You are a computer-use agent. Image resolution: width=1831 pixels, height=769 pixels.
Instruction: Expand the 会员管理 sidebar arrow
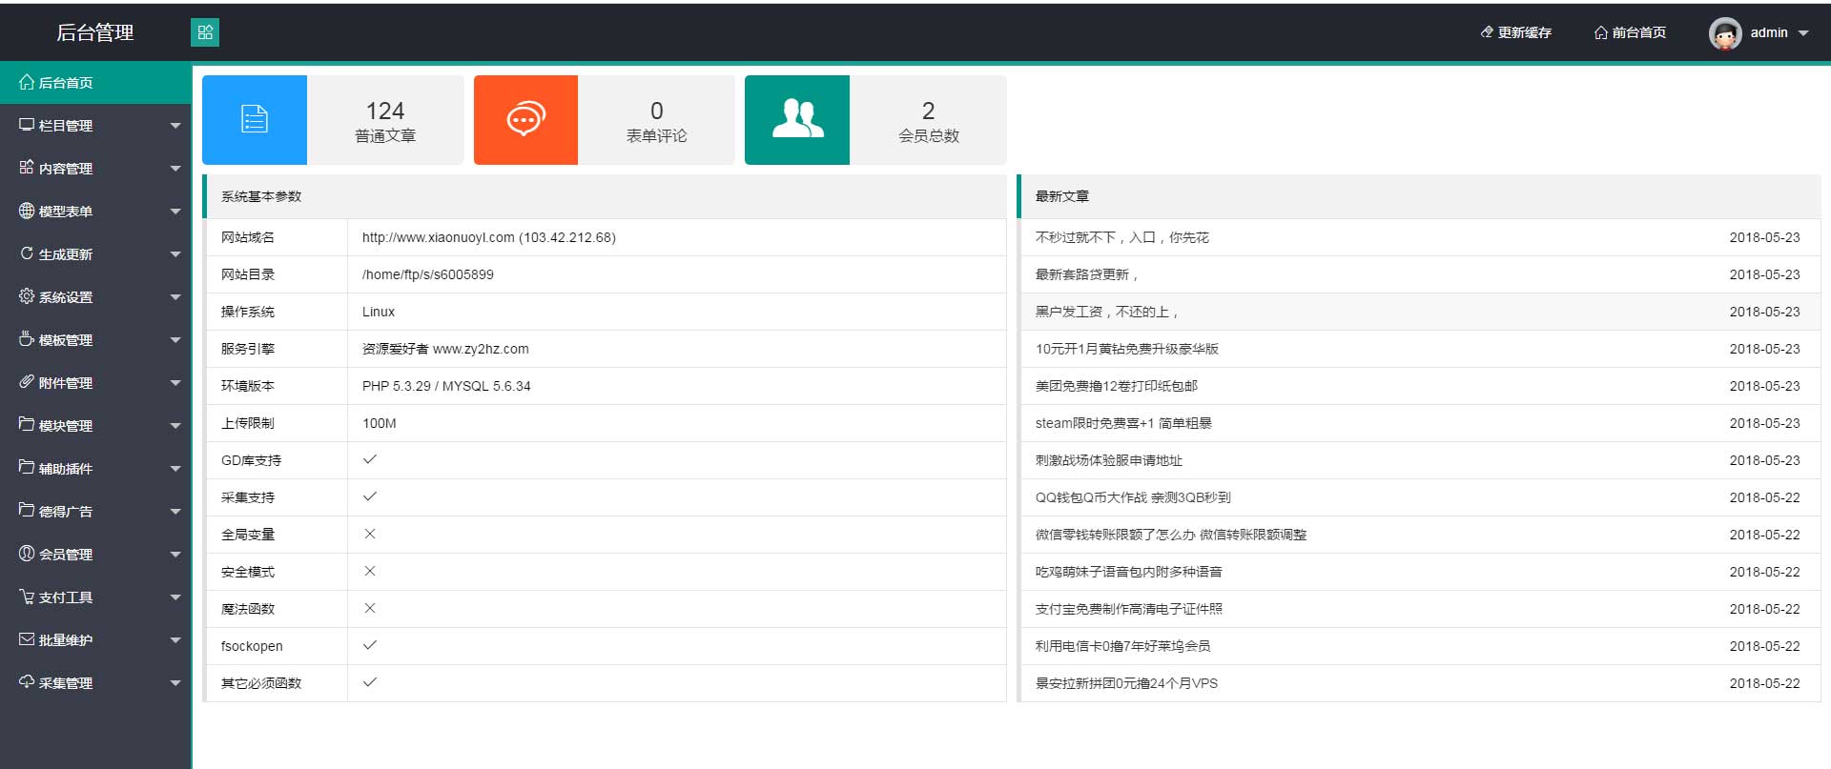pyautogui.click(x=175, y=555)
